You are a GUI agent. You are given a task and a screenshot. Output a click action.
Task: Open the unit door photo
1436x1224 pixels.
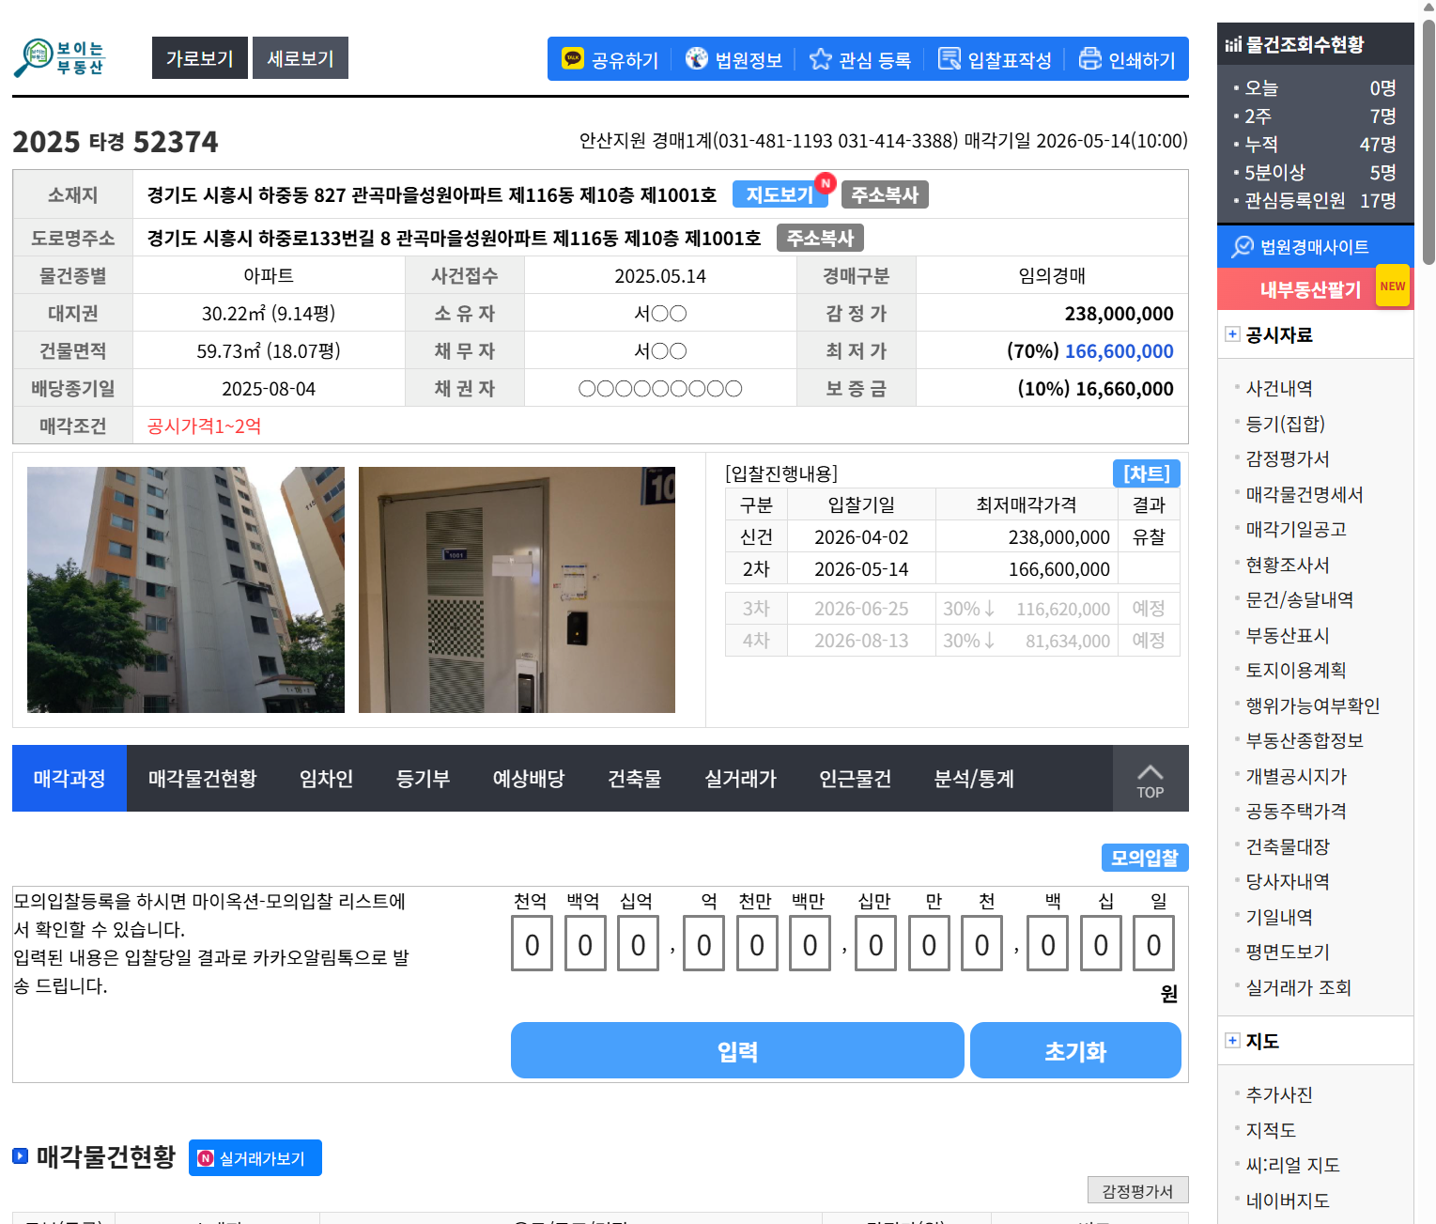[x=517, y=590]
